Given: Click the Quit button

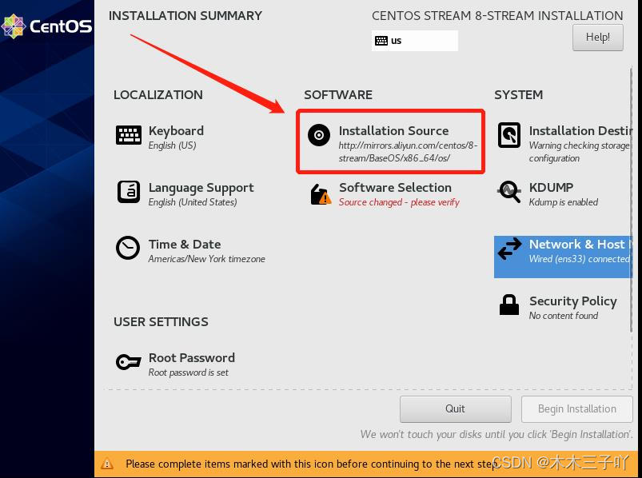Looking at the screenshot, I should coord(455,408).
